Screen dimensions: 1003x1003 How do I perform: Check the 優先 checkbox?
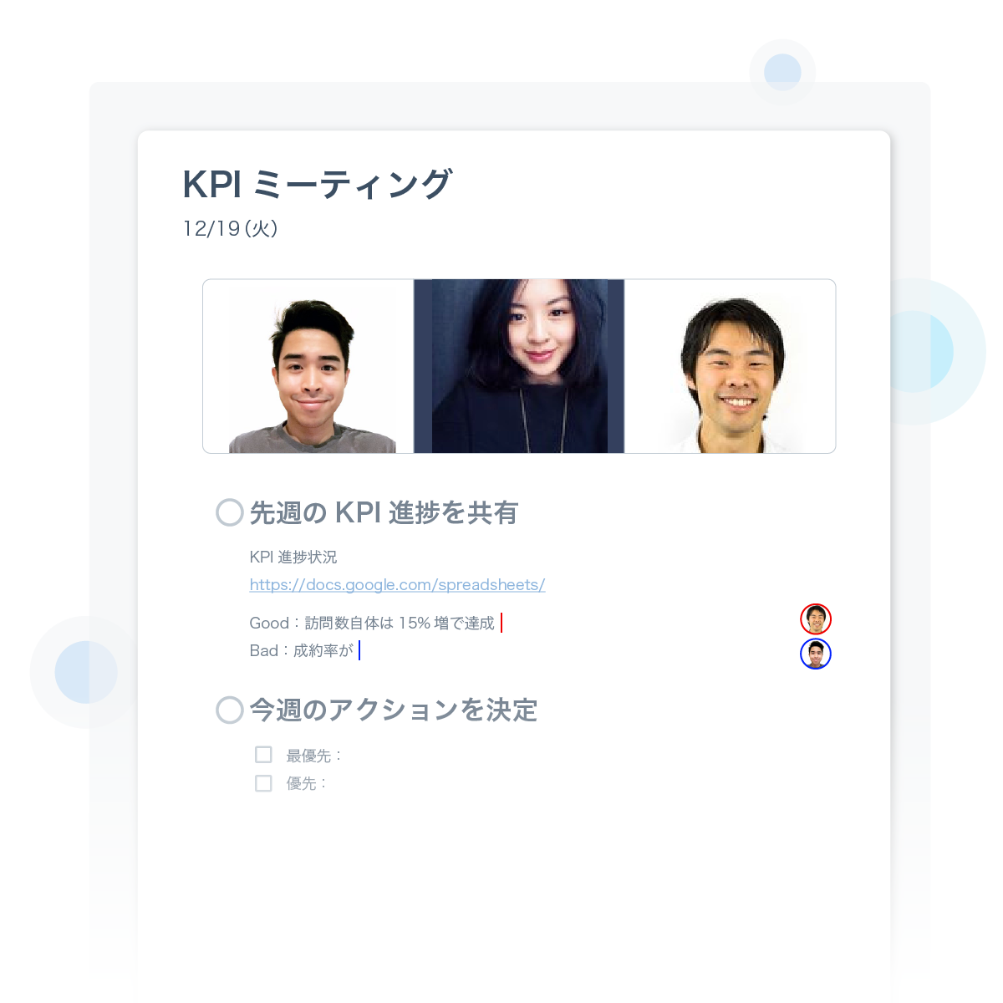click(x=263, y=783)
